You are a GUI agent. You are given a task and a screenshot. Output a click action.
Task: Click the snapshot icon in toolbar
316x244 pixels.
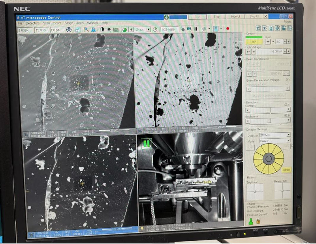pyautogui.click(x=182, y=30)
